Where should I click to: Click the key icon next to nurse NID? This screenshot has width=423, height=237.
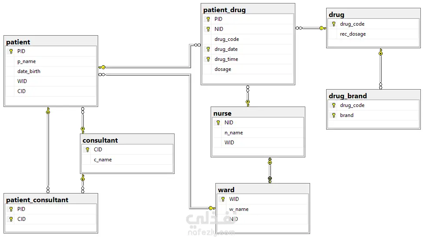[218, 123]
